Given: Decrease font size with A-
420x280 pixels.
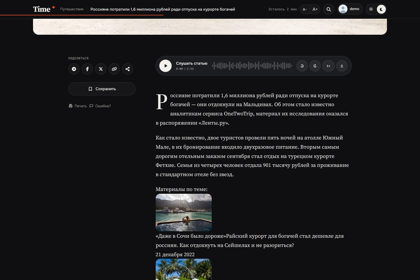Looking at the screenshot, I should (x=305, y=9).
